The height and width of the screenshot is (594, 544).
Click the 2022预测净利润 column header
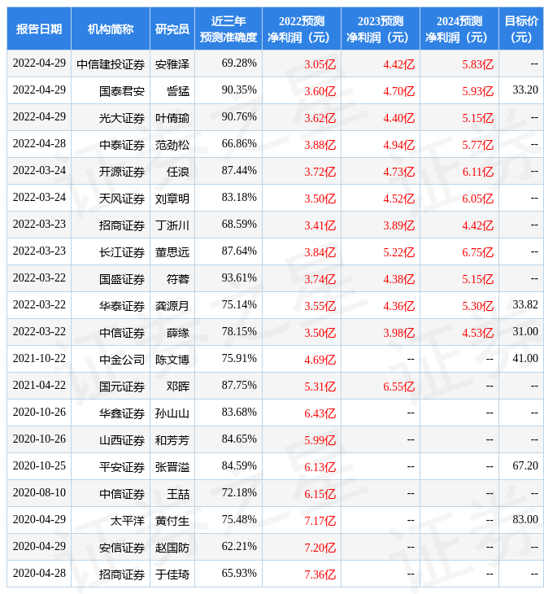click(x=302, y=28)
